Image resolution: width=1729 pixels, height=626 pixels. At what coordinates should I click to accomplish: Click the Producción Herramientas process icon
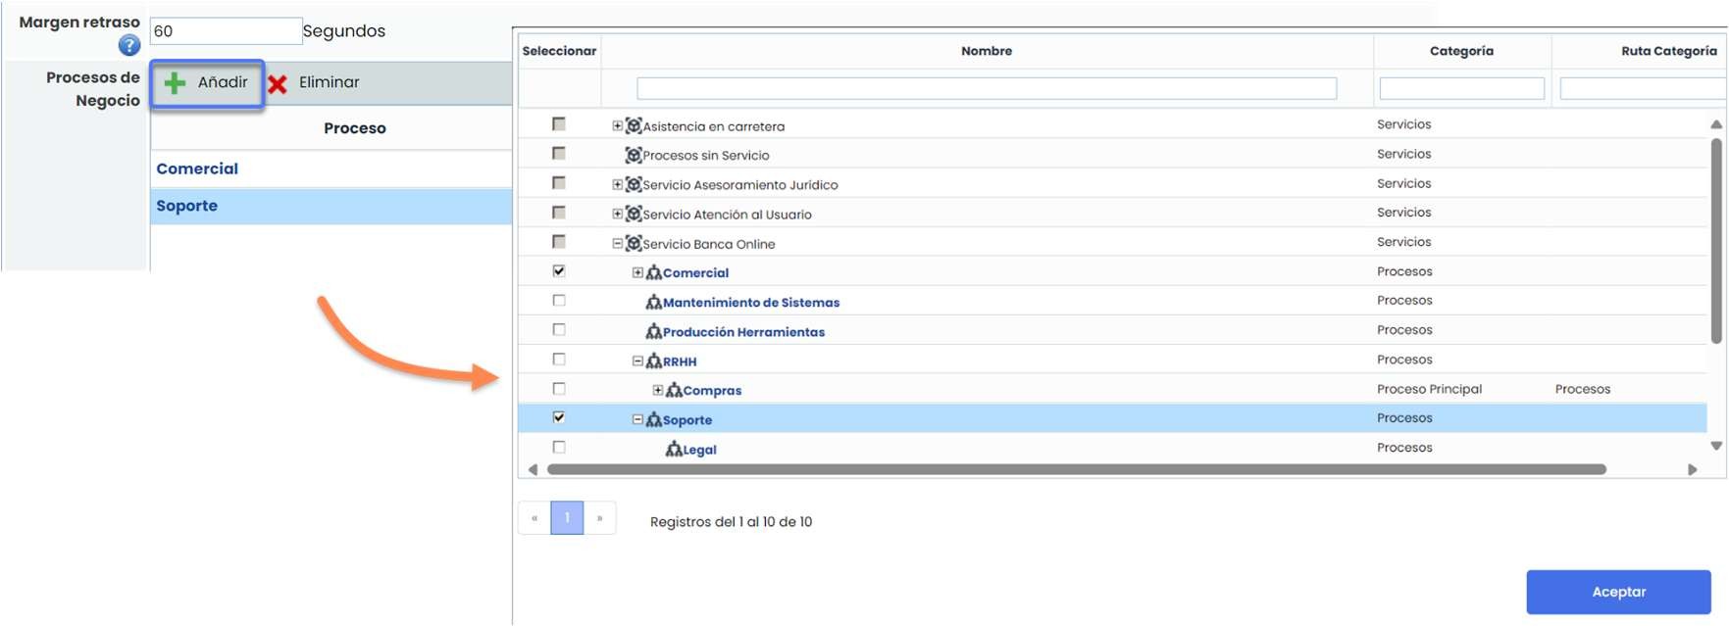(653, 332)
